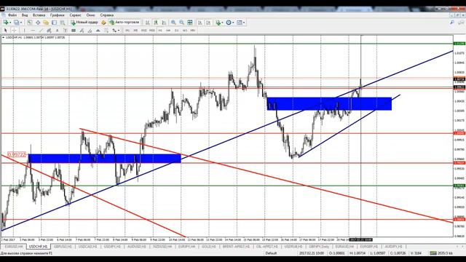Select the equidistant channel tool

(49, 31)
